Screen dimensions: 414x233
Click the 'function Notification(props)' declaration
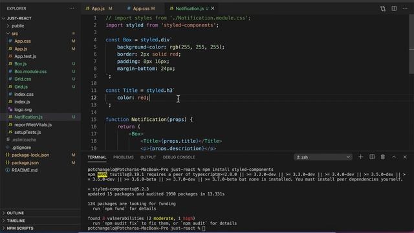point(149,119)
